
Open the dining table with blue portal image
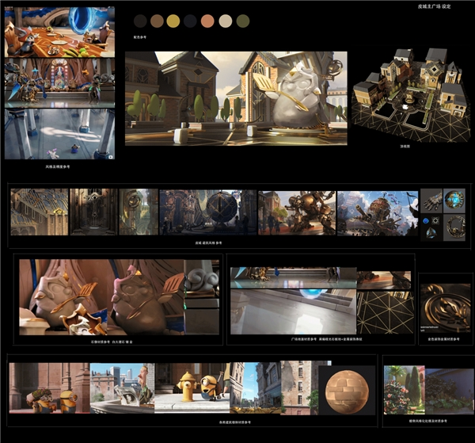click(59, 32)
